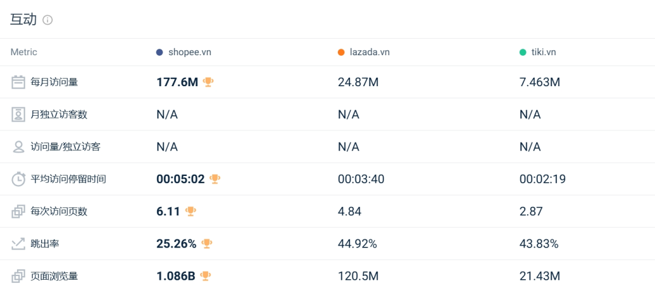
Task: Select the tiki.vn column header
Action: click(x=544, y=52)
